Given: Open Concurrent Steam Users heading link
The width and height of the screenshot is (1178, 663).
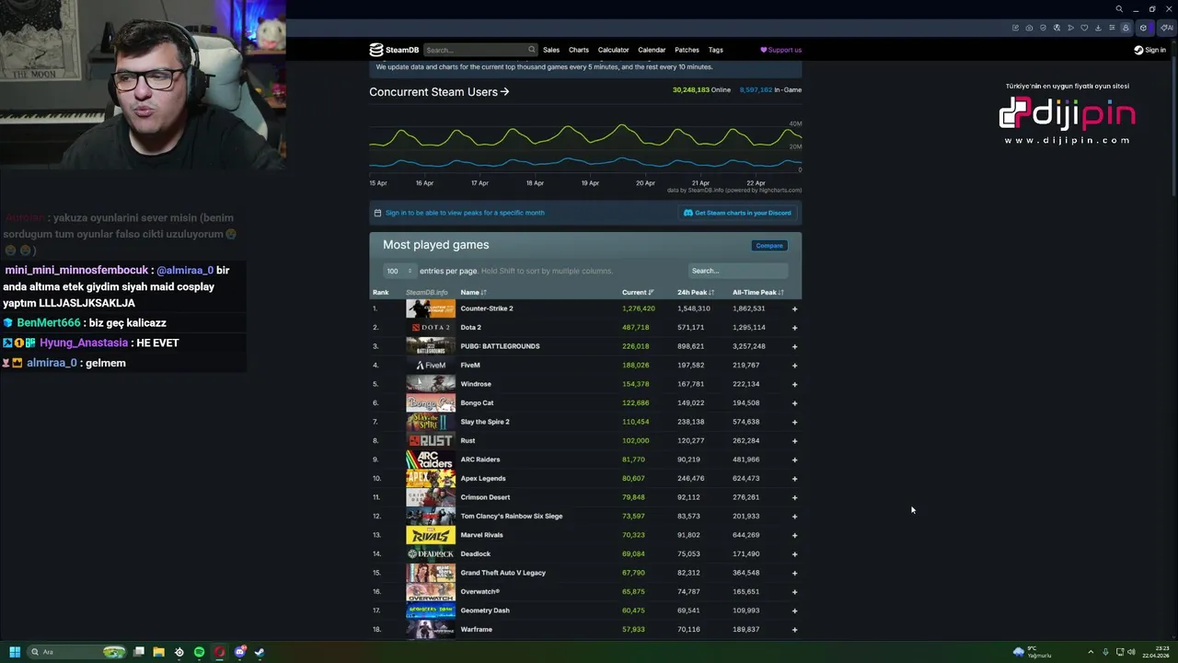Looking at the screenshot, I should point(439,92).
